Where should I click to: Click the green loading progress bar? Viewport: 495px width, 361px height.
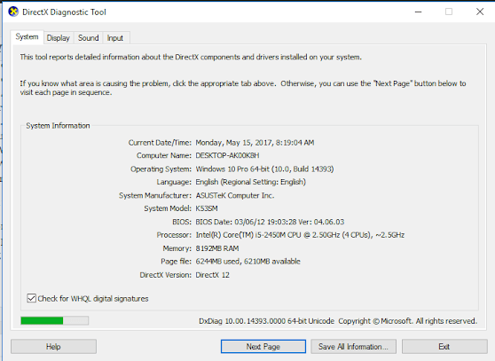click(x=55, y=320)
